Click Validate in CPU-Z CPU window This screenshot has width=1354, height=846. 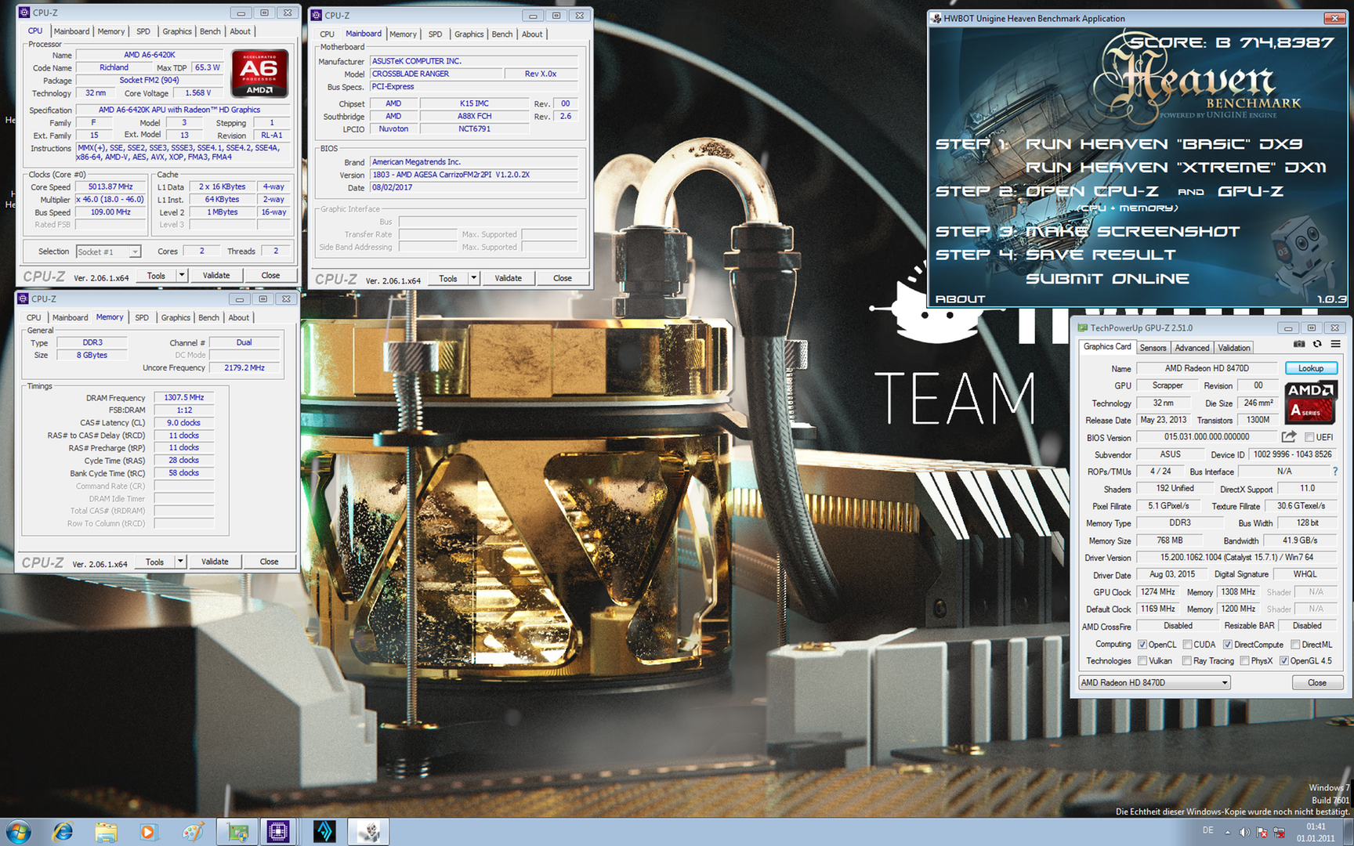216,275
